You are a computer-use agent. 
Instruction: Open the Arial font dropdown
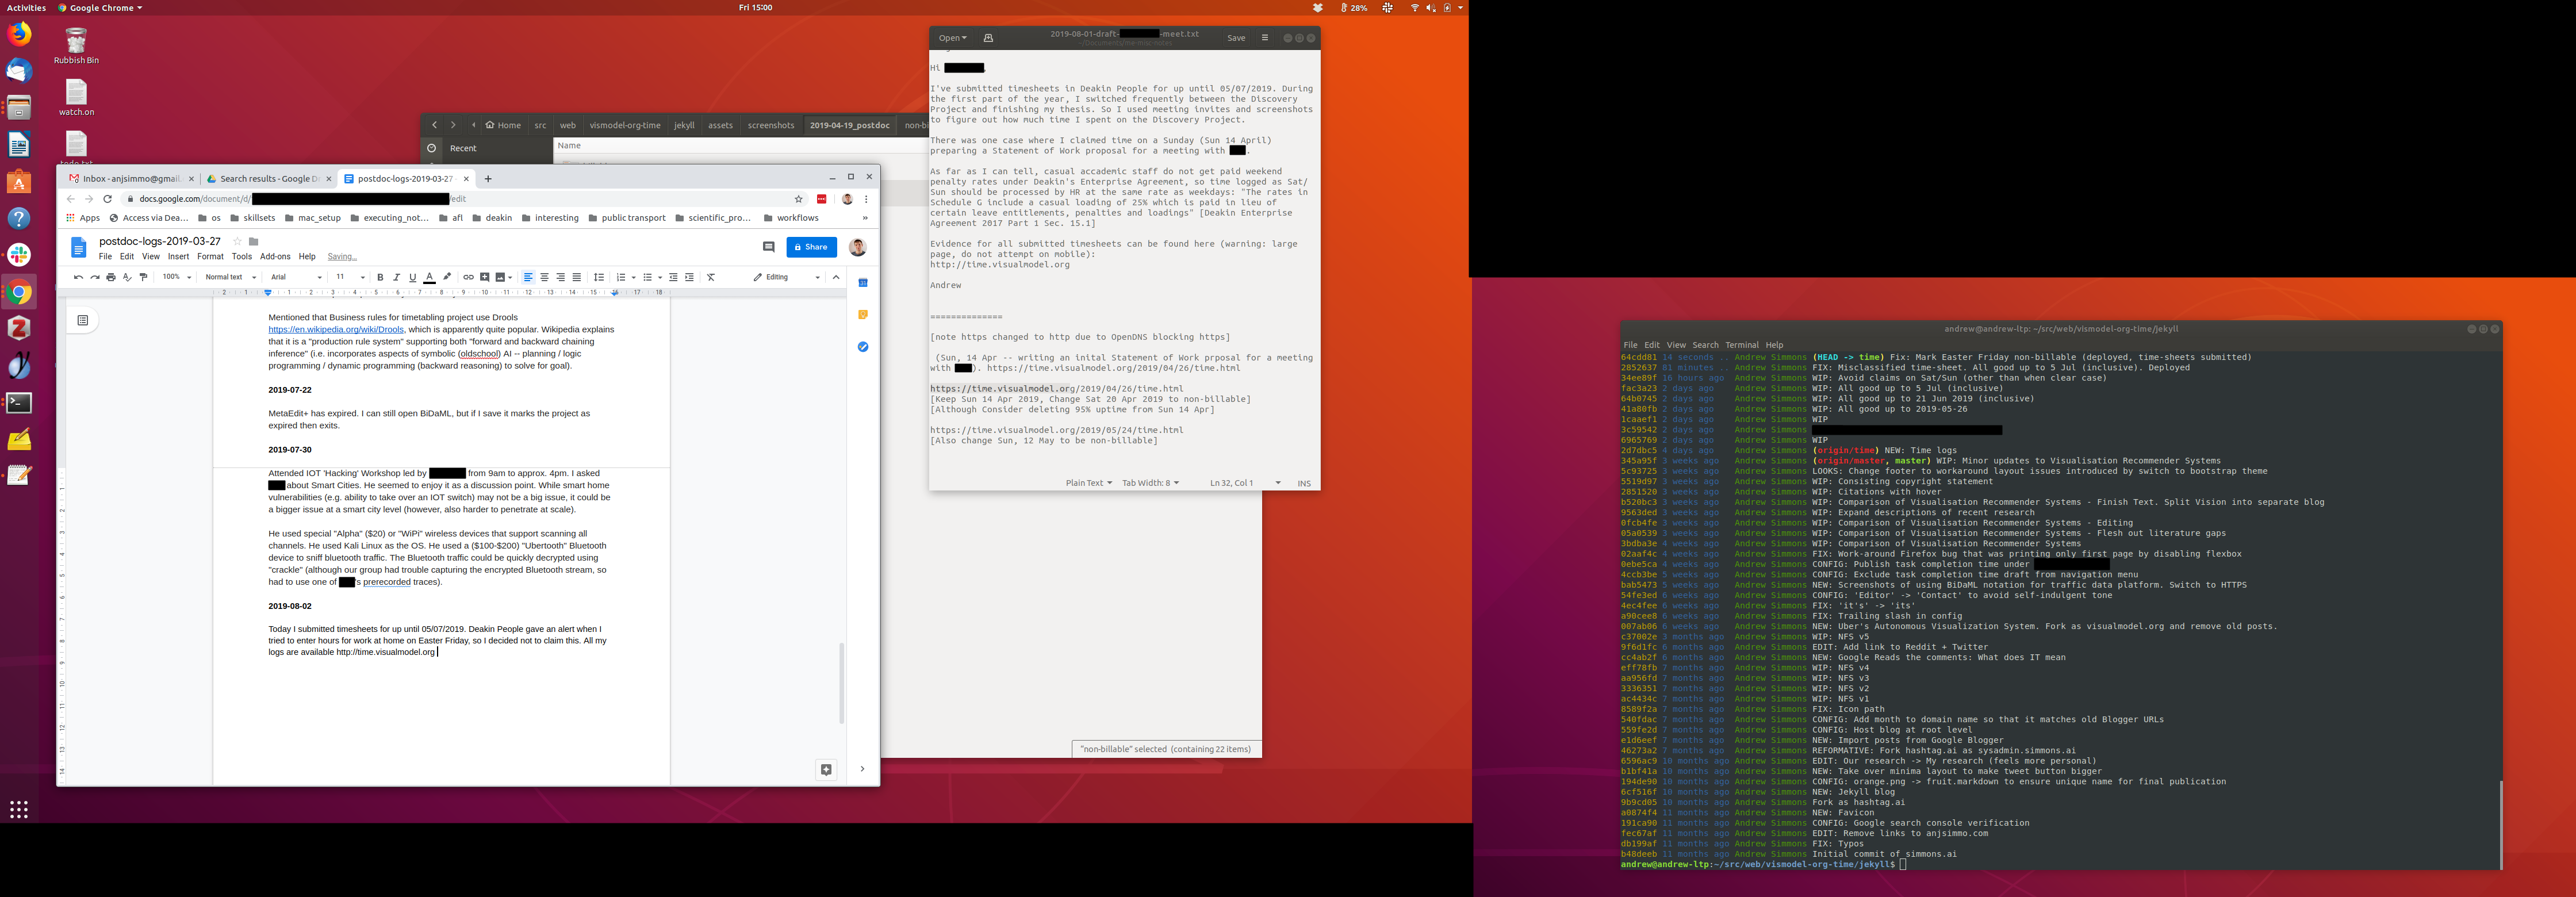[x=296, y=277]
